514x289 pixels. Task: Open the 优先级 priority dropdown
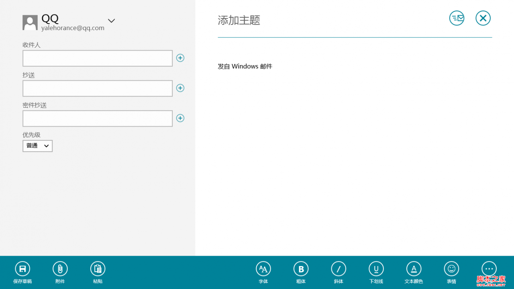37,146
